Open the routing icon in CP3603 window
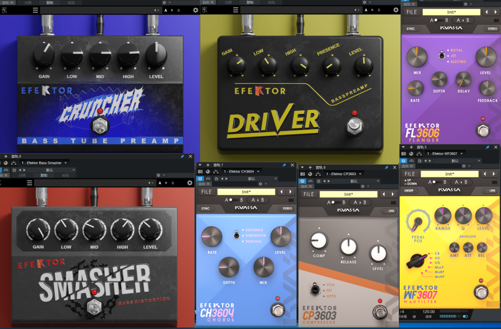Image resolution: width=501 pixels, height=329 pixels. 318,174
